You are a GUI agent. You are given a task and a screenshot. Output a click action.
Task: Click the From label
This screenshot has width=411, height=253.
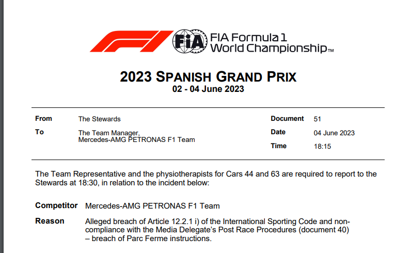43,119
